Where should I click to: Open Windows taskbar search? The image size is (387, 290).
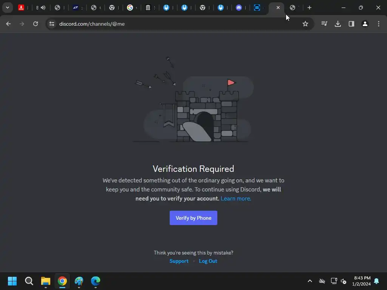click(x=29, y=281)
